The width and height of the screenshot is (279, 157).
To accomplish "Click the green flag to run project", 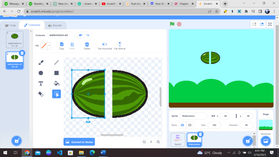I will [172, 24].
